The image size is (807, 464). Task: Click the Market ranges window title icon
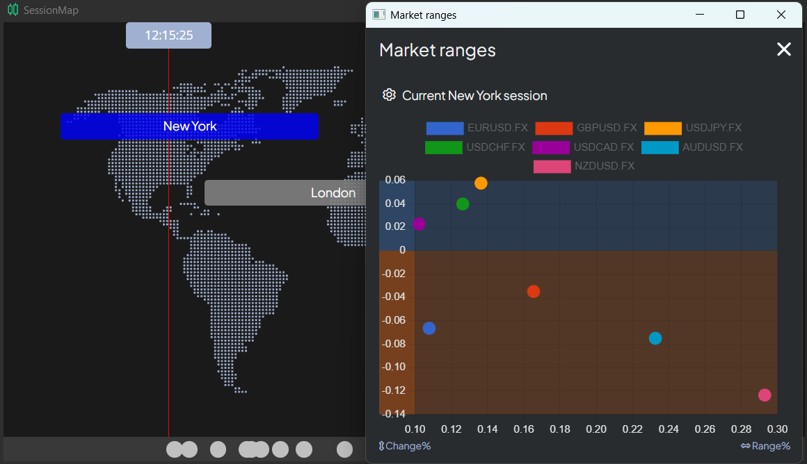[378, 15]
